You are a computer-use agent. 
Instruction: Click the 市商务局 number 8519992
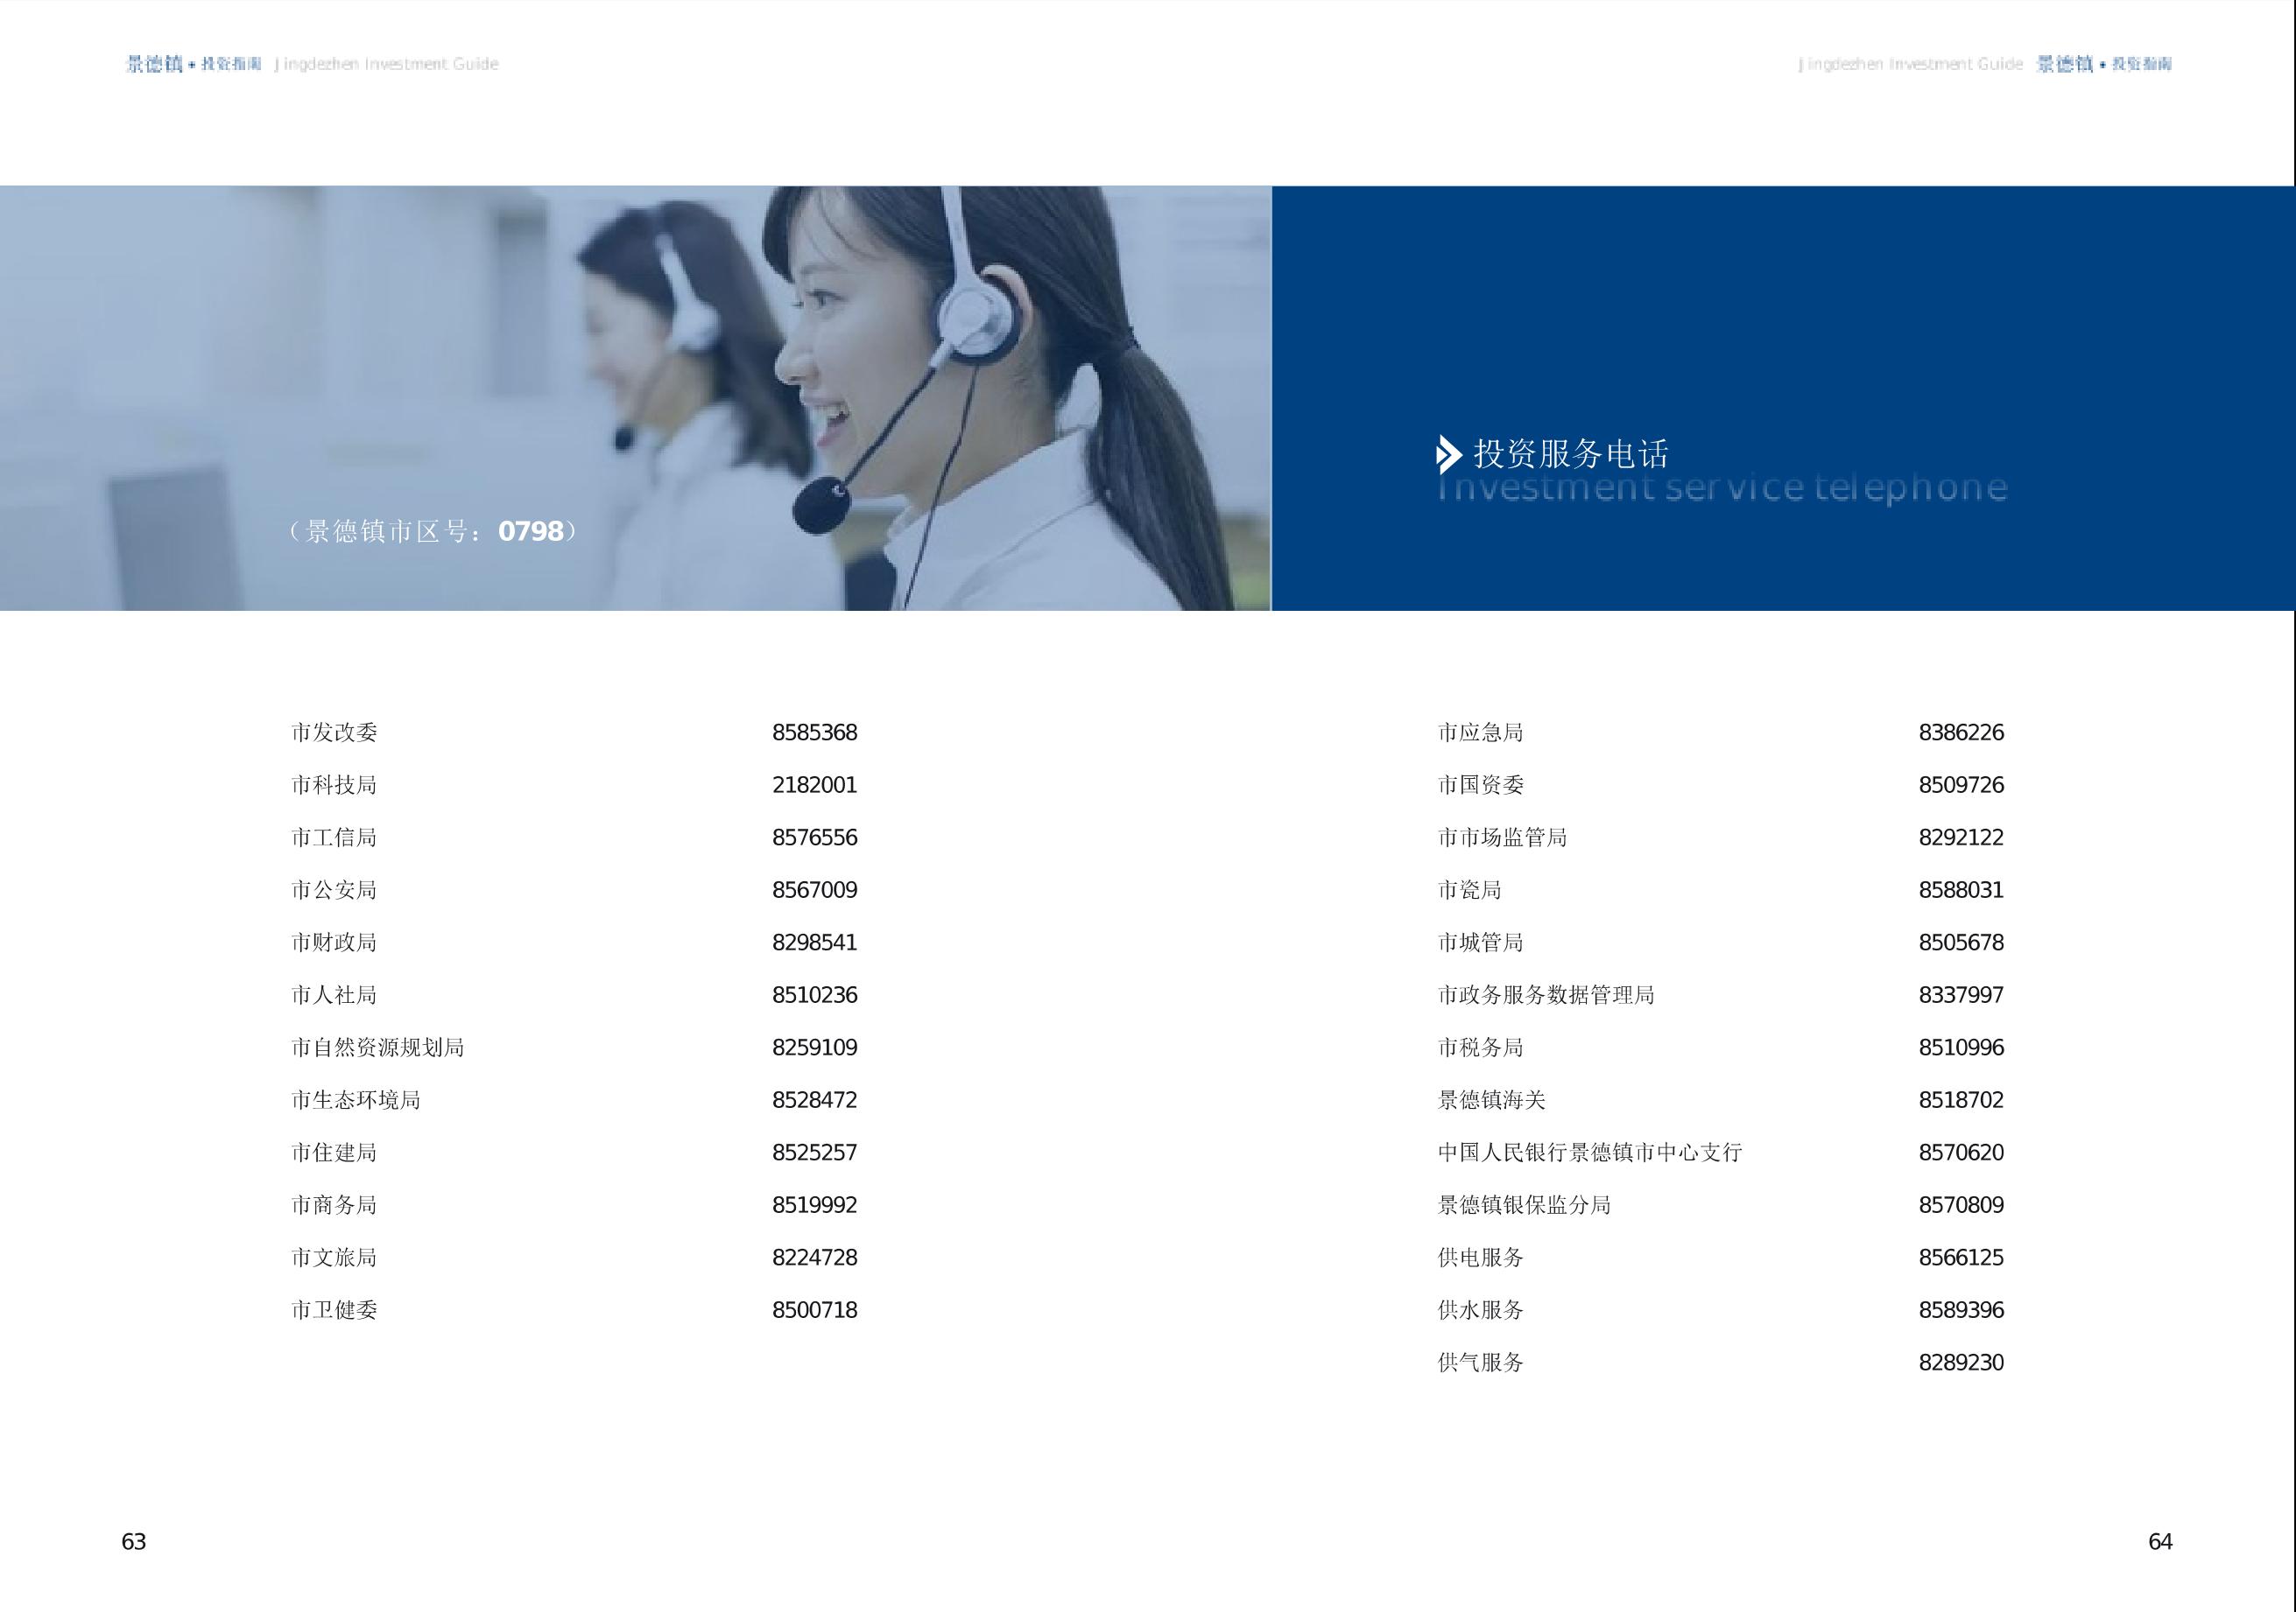point(814,1205)
